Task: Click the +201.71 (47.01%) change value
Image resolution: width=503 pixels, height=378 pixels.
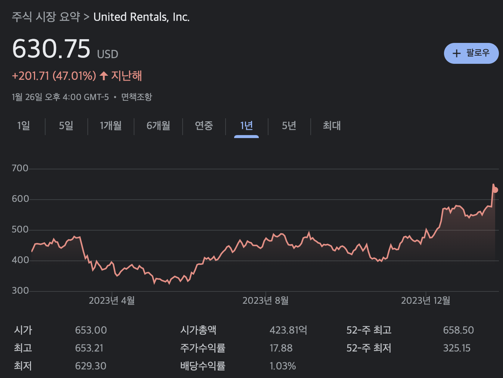Action: pos(54,76)
